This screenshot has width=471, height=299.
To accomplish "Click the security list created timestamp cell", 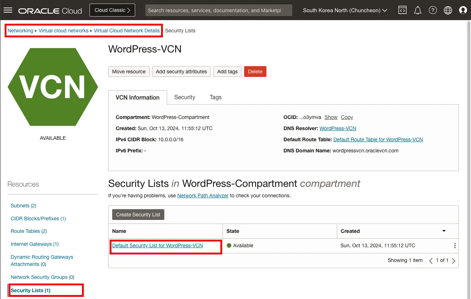I will (378, 245).
